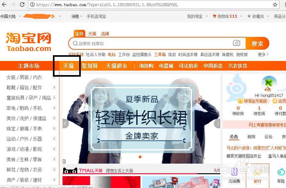Click hot search 监控摄像头 link
The height and width of the screenshot is (188, 286).
click(x=142, y=55)
